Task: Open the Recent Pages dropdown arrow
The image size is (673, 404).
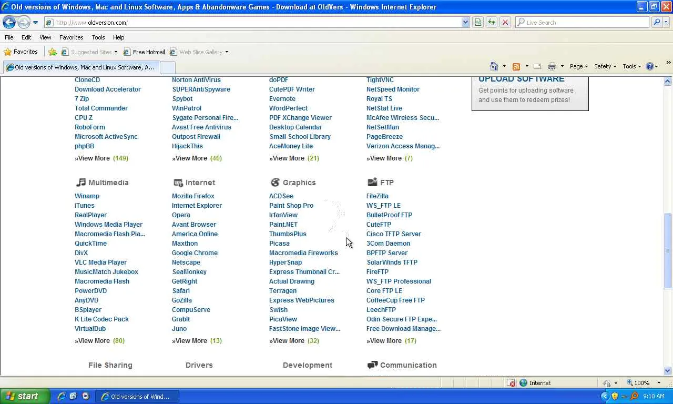Action: [35, 23]
